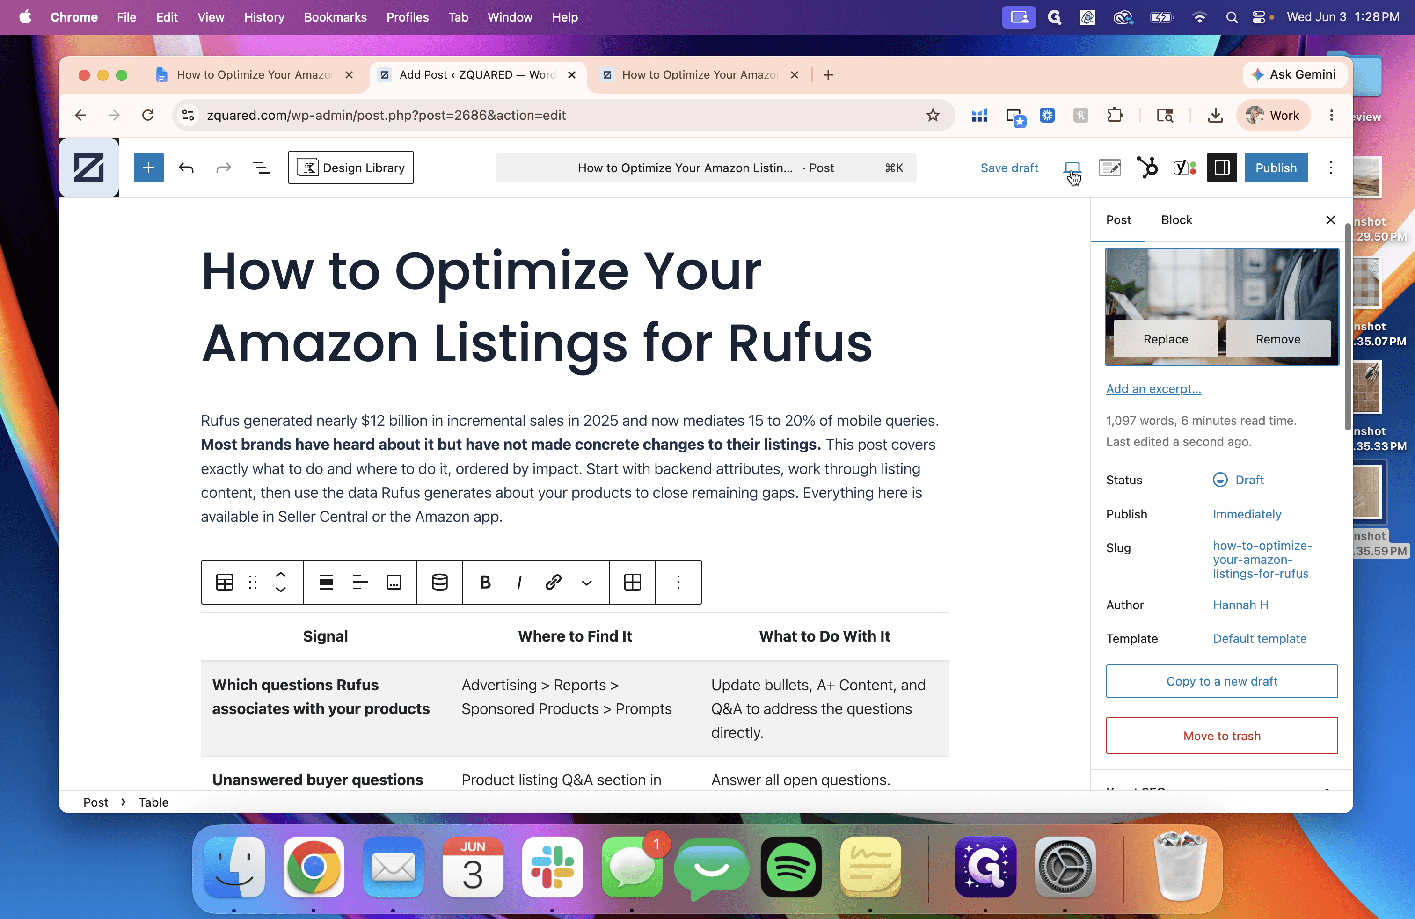Image resolution: width=1415 pixels, height=919 pixels.
Task: Insert a link in the table
Action: coord(553,582)
